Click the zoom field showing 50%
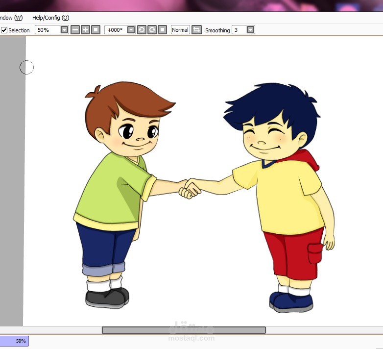 coord(48,30)
